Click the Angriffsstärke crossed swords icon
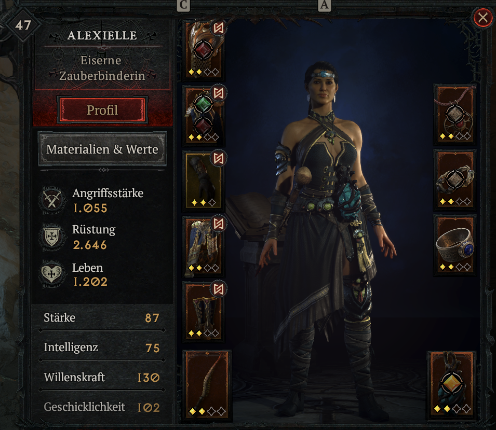Screen dimensions: 496x430 (x=52, y=200)
